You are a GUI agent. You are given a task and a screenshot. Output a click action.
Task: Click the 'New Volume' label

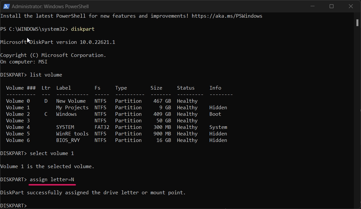click(71, 101)
